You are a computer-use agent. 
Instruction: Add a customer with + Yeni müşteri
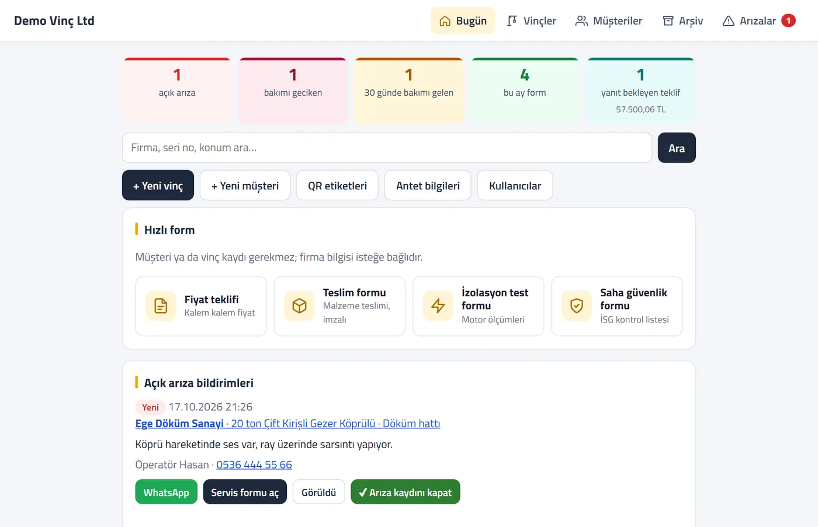[x=245, y=185]
